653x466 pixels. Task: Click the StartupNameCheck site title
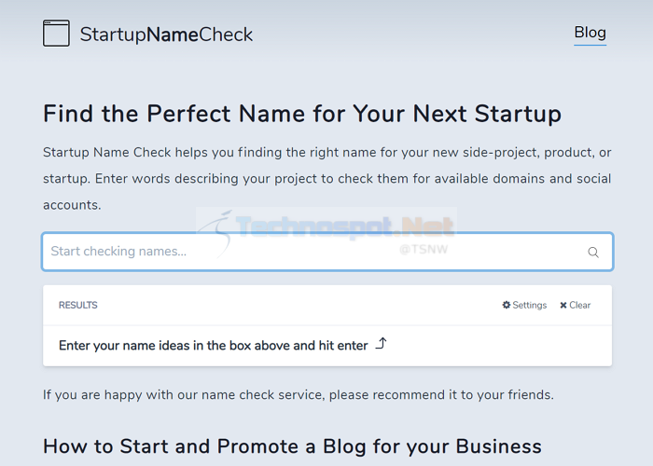(166, 34)
